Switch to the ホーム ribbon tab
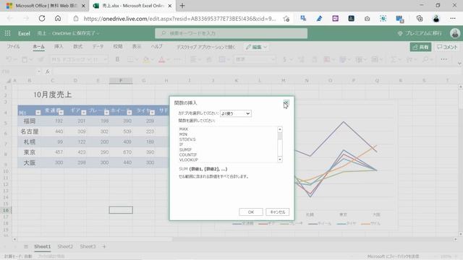Image resolution: width=463 pixels, height=260 pixels. click(38, 46)
